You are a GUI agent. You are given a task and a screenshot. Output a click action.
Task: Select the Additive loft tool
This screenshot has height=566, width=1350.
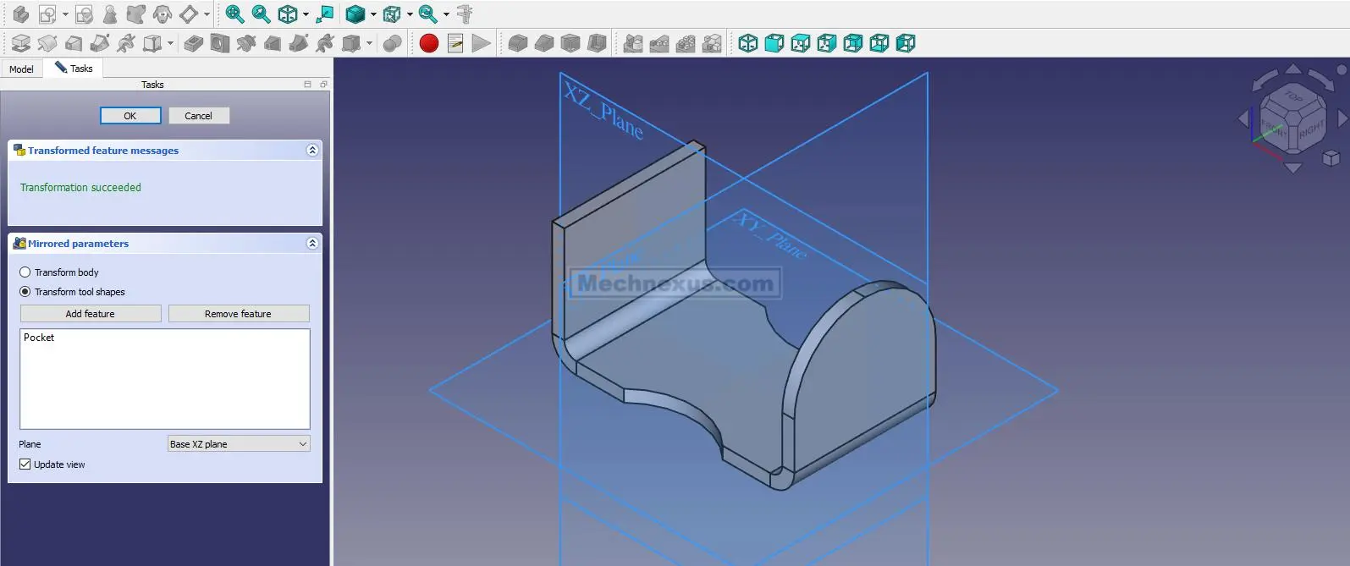(x=74, y=43)
